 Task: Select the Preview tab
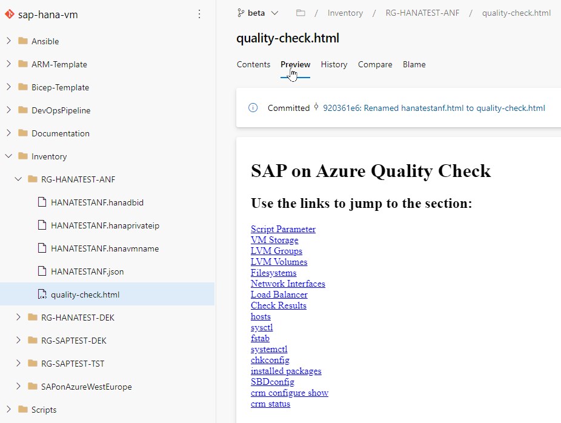tap(295, 64)
